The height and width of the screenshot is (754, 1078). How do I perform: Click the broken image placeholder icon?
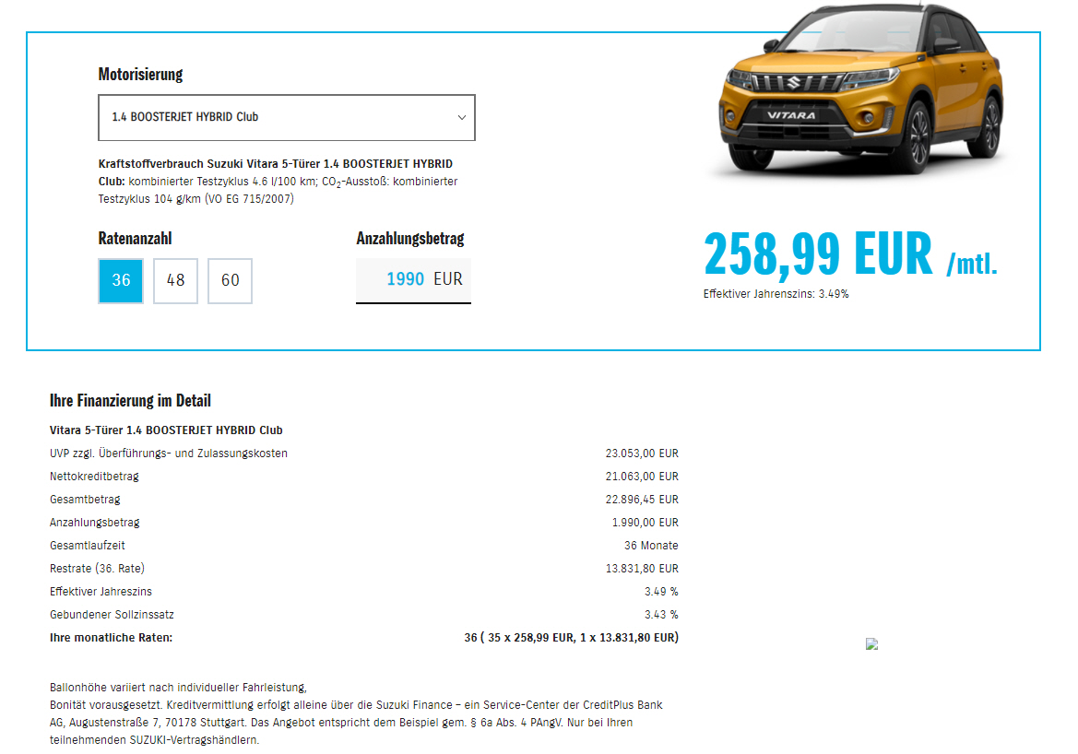pyautogui.click(x=871, y=644)
